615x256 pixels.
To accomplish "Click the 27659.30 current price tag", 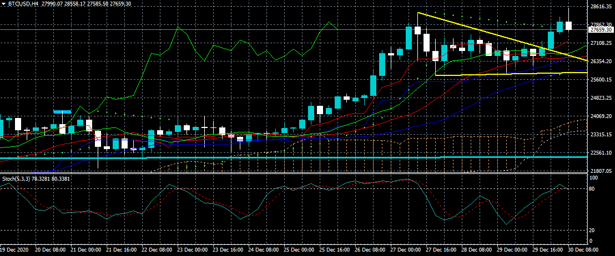I will (601, 30).
